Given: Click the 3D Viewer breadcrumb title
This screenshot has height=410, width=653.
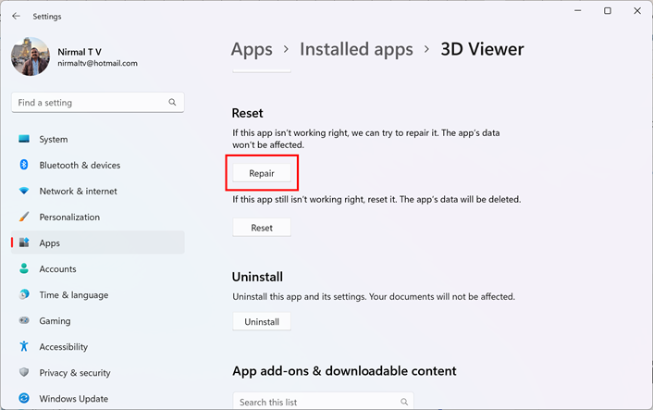Looking at the screenshot, I should (482, 49).
